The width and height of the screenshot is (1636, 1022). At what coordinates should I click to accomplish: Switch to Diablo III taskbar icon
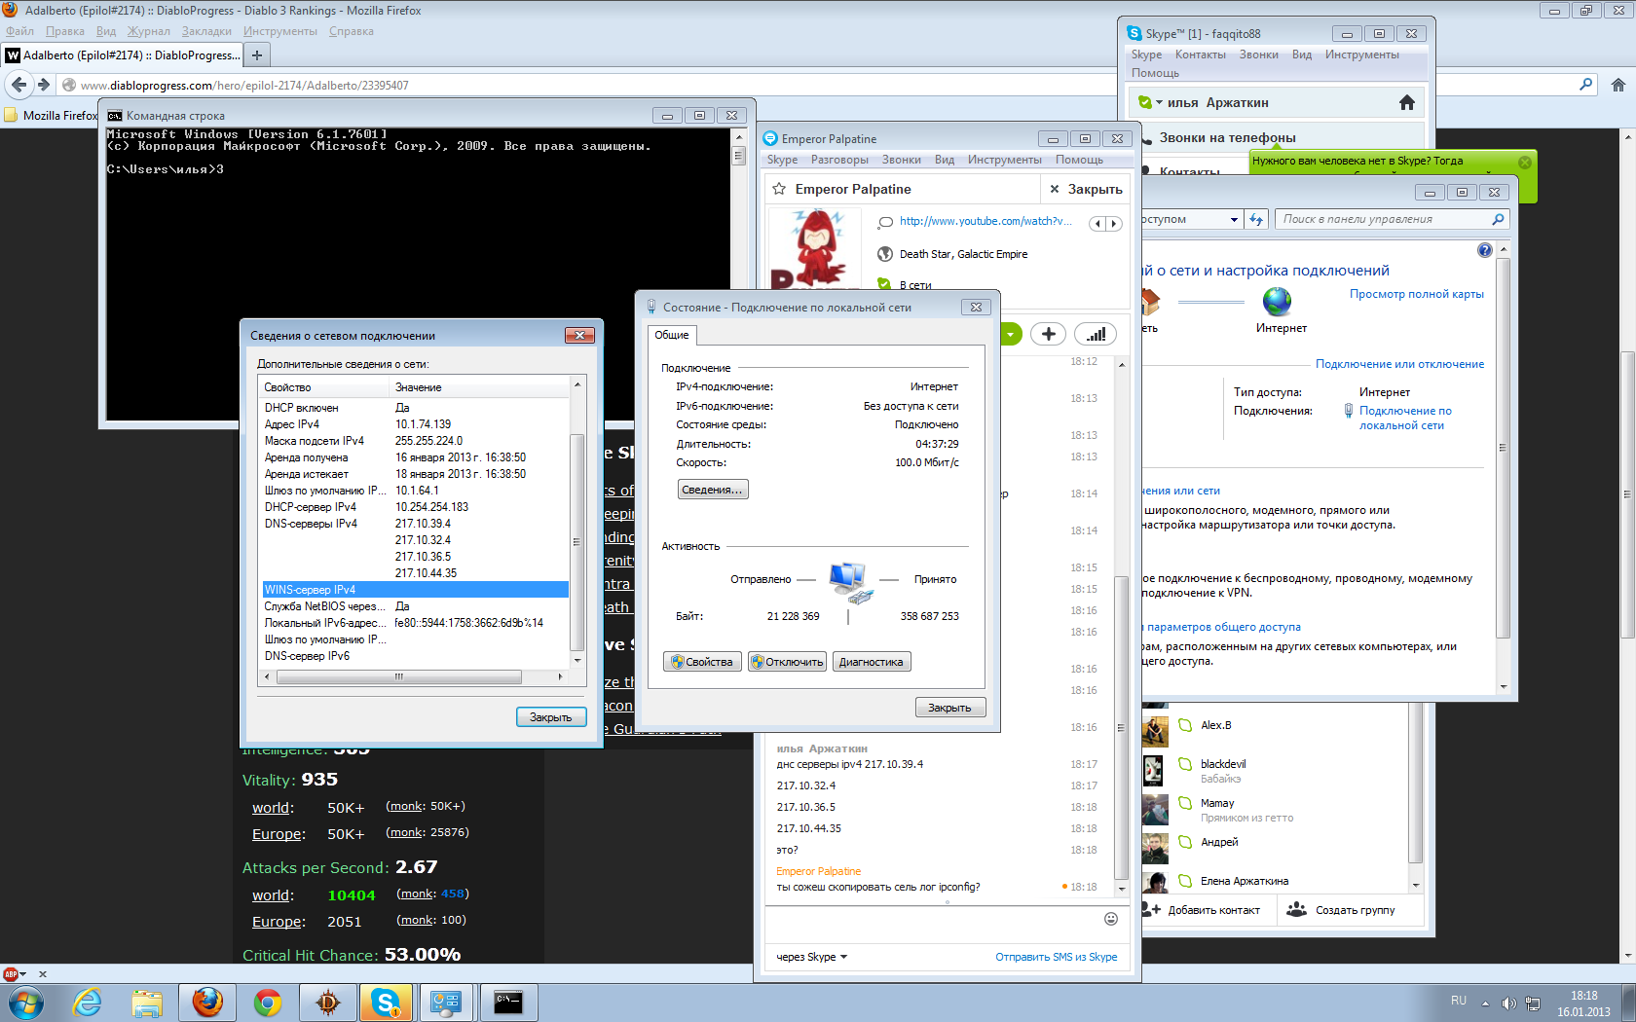(328, 1003)
